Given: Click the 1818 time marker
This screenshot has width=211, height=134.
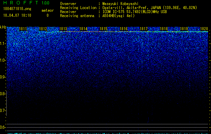Looking at the screenshot, I should click(164, 29).
